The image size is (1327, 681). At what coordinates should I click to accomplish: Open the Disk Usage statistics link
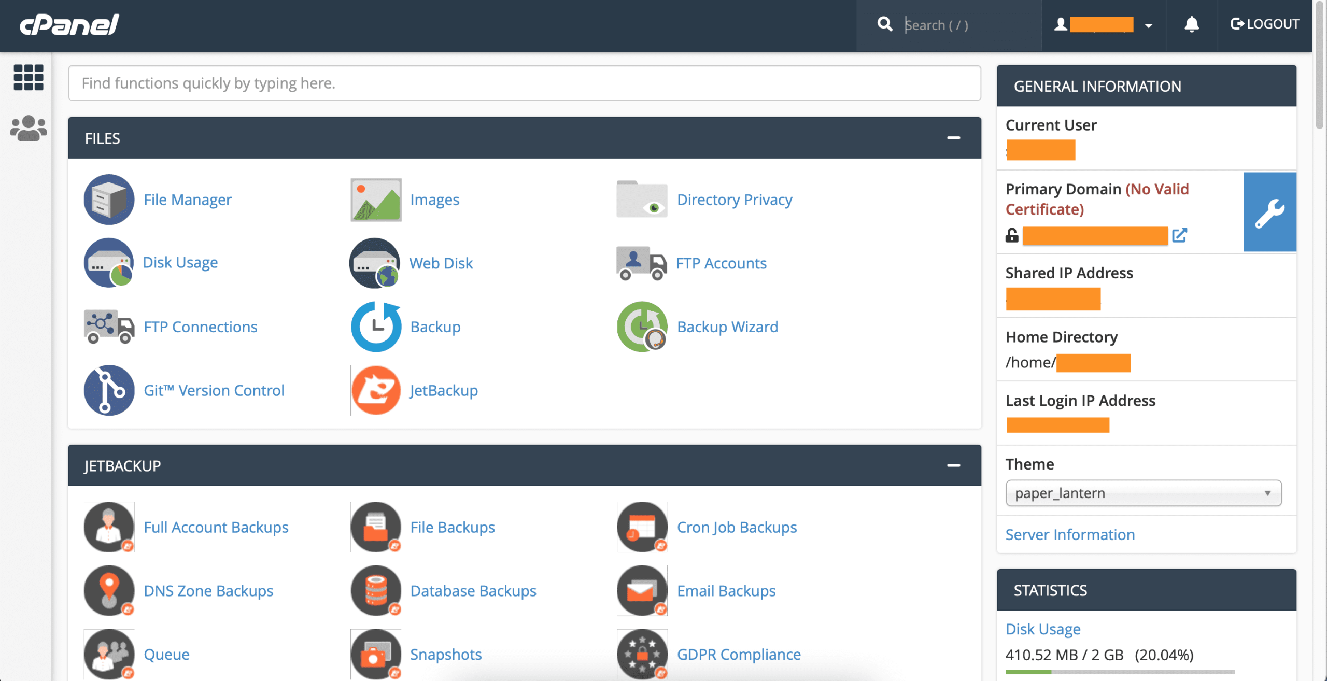(1043, 629)
